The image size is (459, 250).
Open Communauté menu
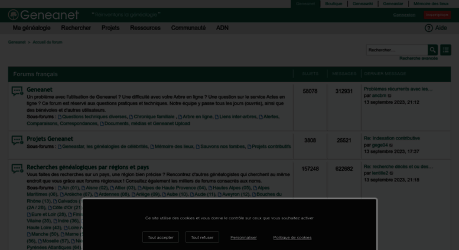pyautogui.click(x=188, y=28)
